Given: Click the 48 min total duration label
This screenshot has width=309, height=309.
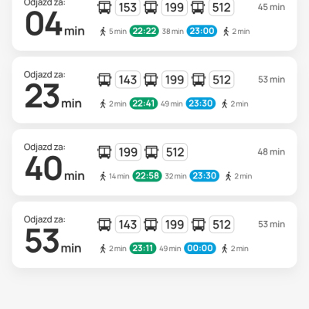Looking at the screenshot, I should 271,152.
